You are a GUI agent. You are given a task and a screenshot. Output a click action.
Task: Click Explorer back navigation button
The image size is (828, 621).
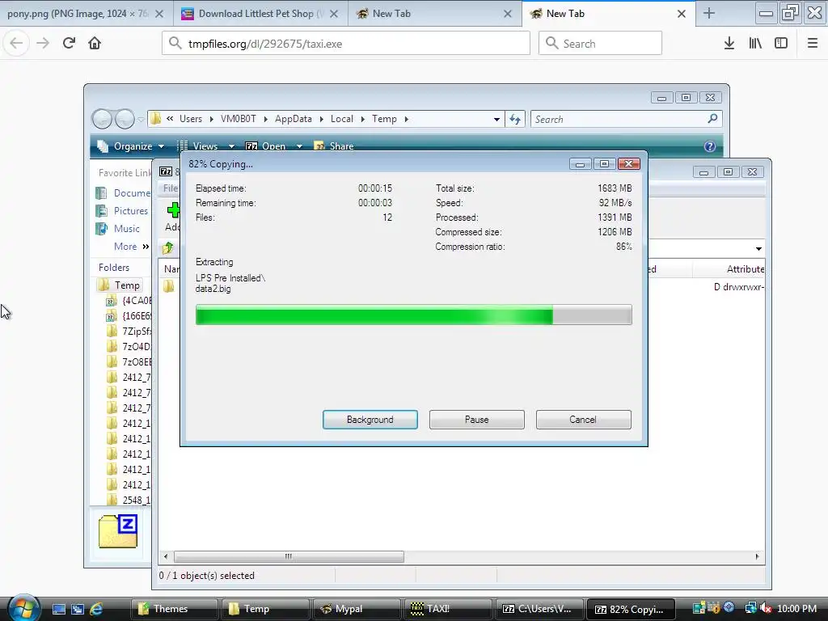tap(103, 120)
